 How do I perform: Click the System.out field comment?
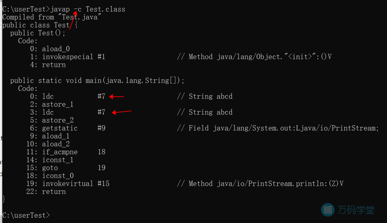point(278,128)
